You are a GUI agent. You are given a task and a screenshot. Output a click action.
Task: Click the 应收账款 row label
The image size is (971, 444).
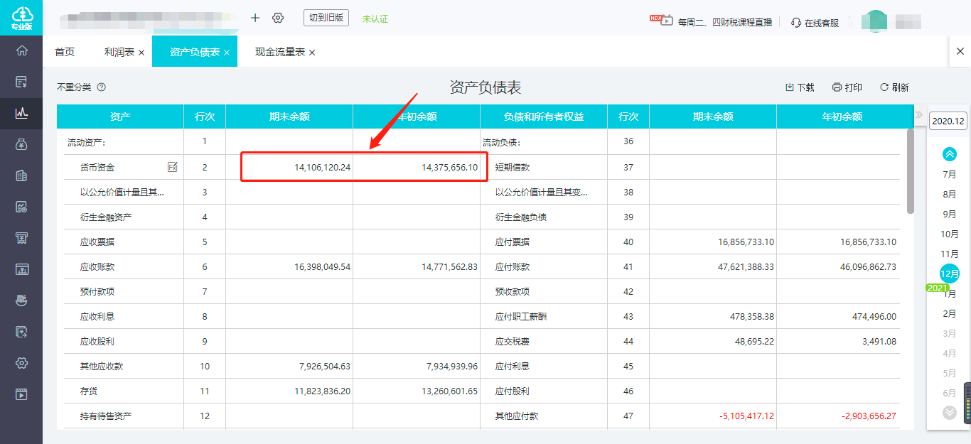97,267
